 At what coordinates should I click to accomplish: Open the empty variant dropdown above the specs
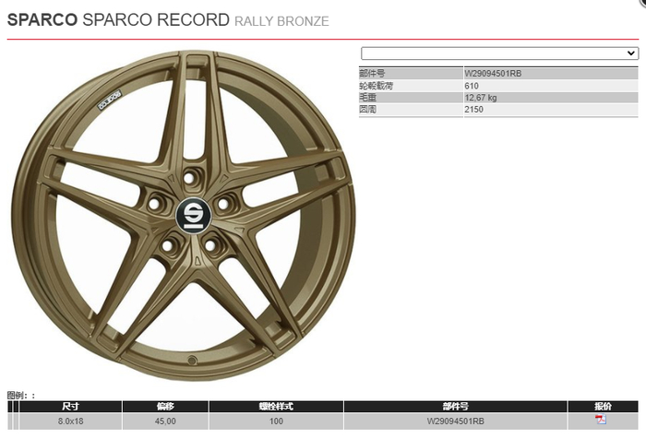tap(500, 53)
